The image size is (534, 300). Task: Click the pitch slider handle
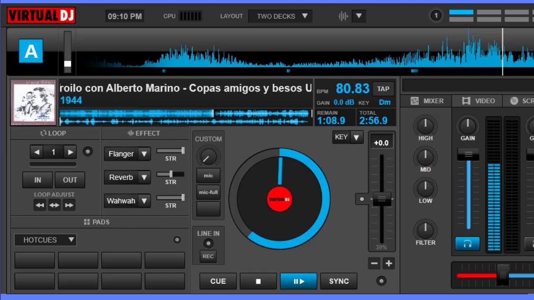click(x=382, y=199)
